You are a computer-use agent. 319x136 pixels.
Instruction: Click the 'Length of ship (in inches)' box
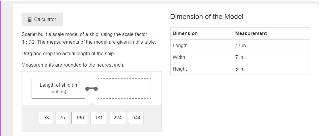(x=58, y=88)
